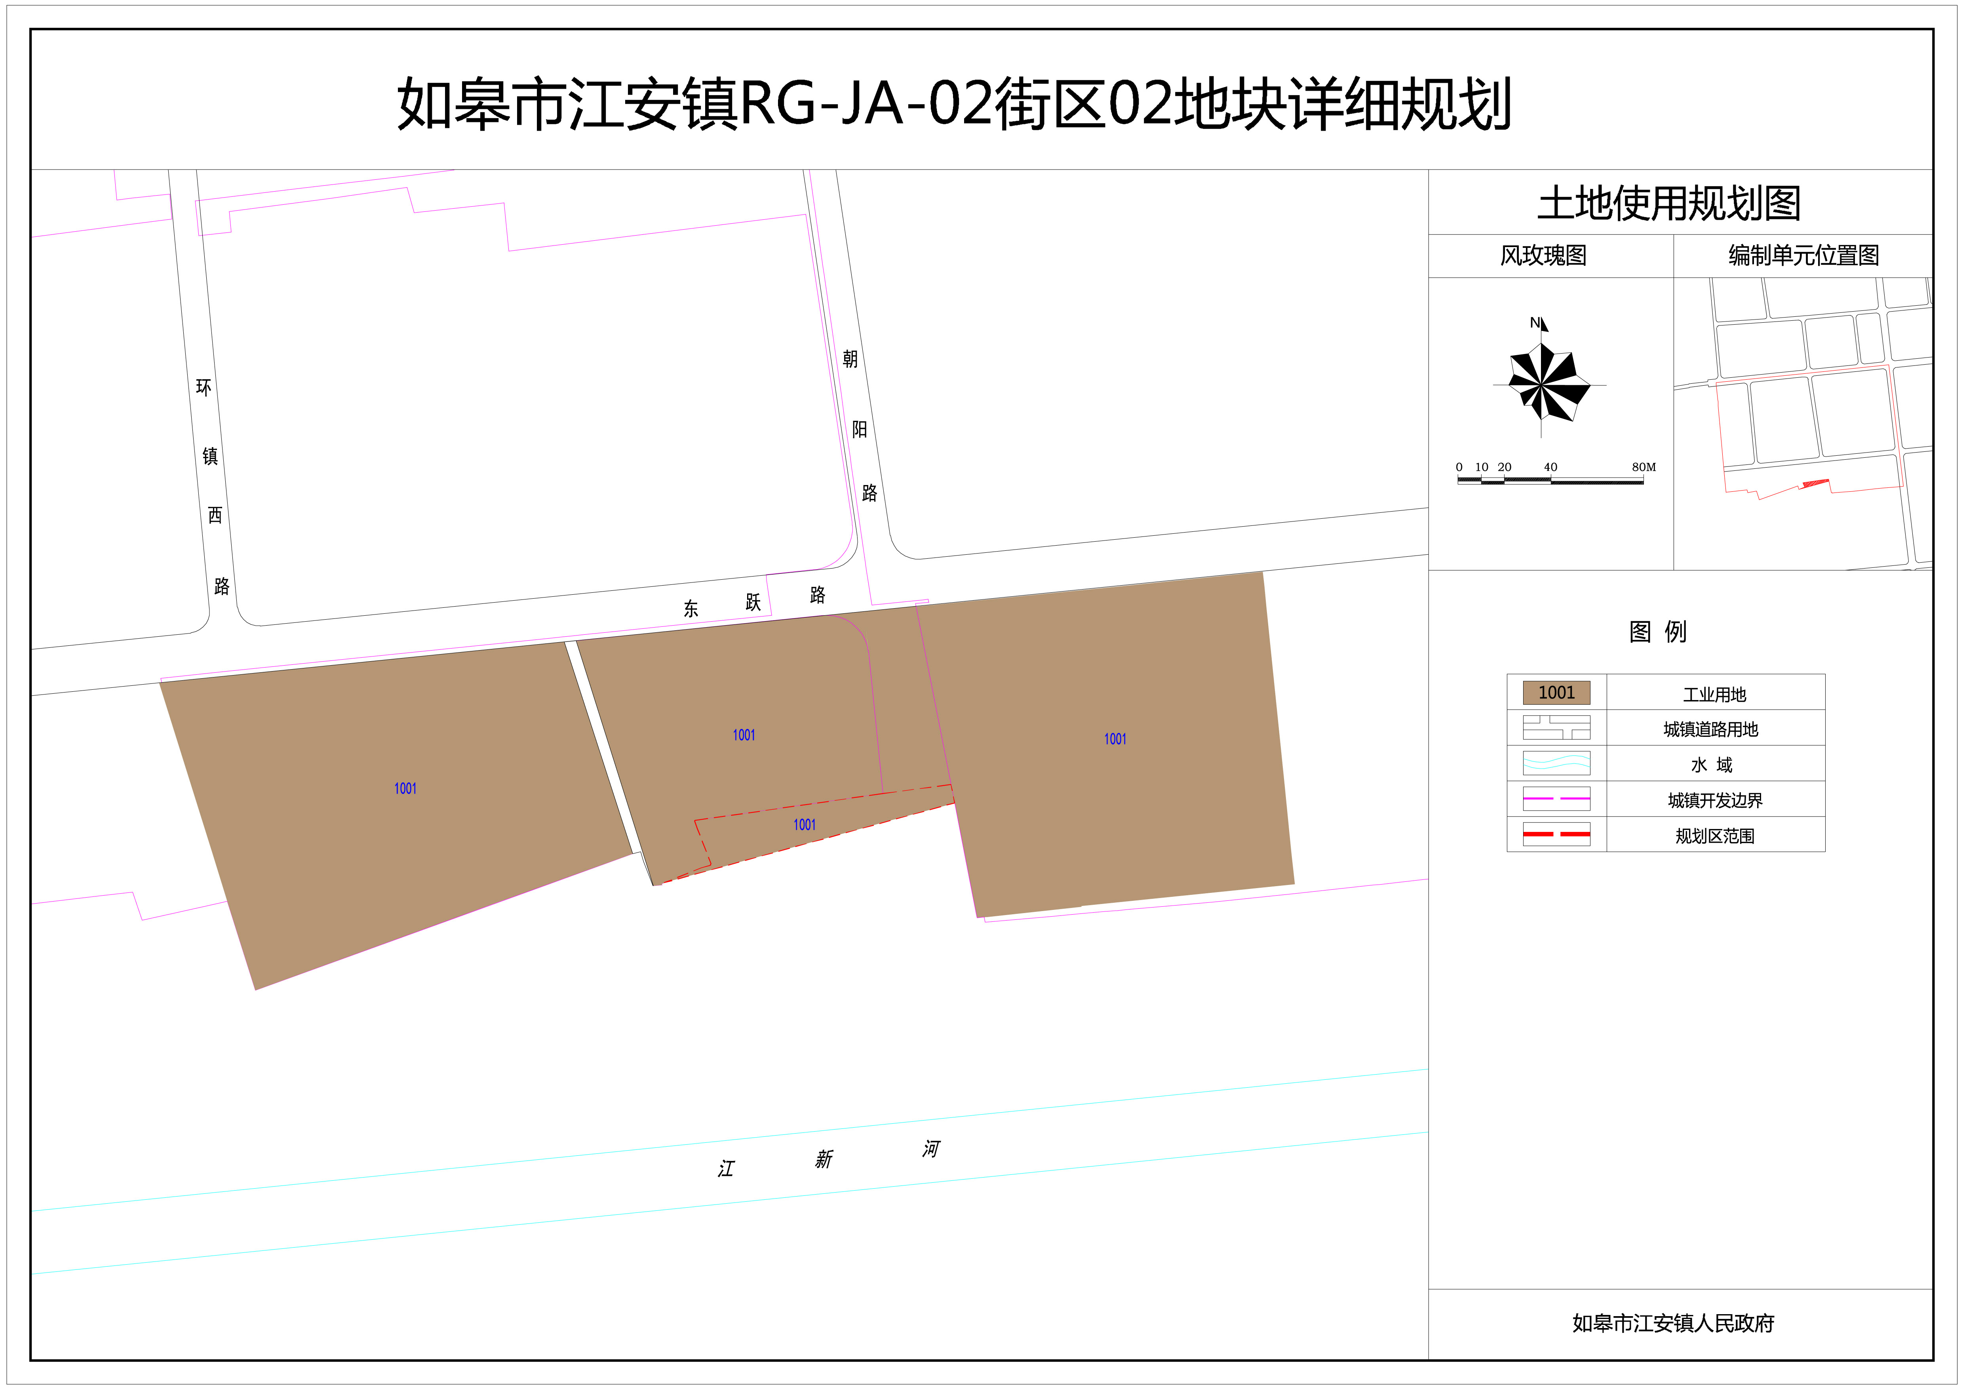Click the map title 如皋市江安镇RG-JA-02街区02地块详细规划

point(954,104)
